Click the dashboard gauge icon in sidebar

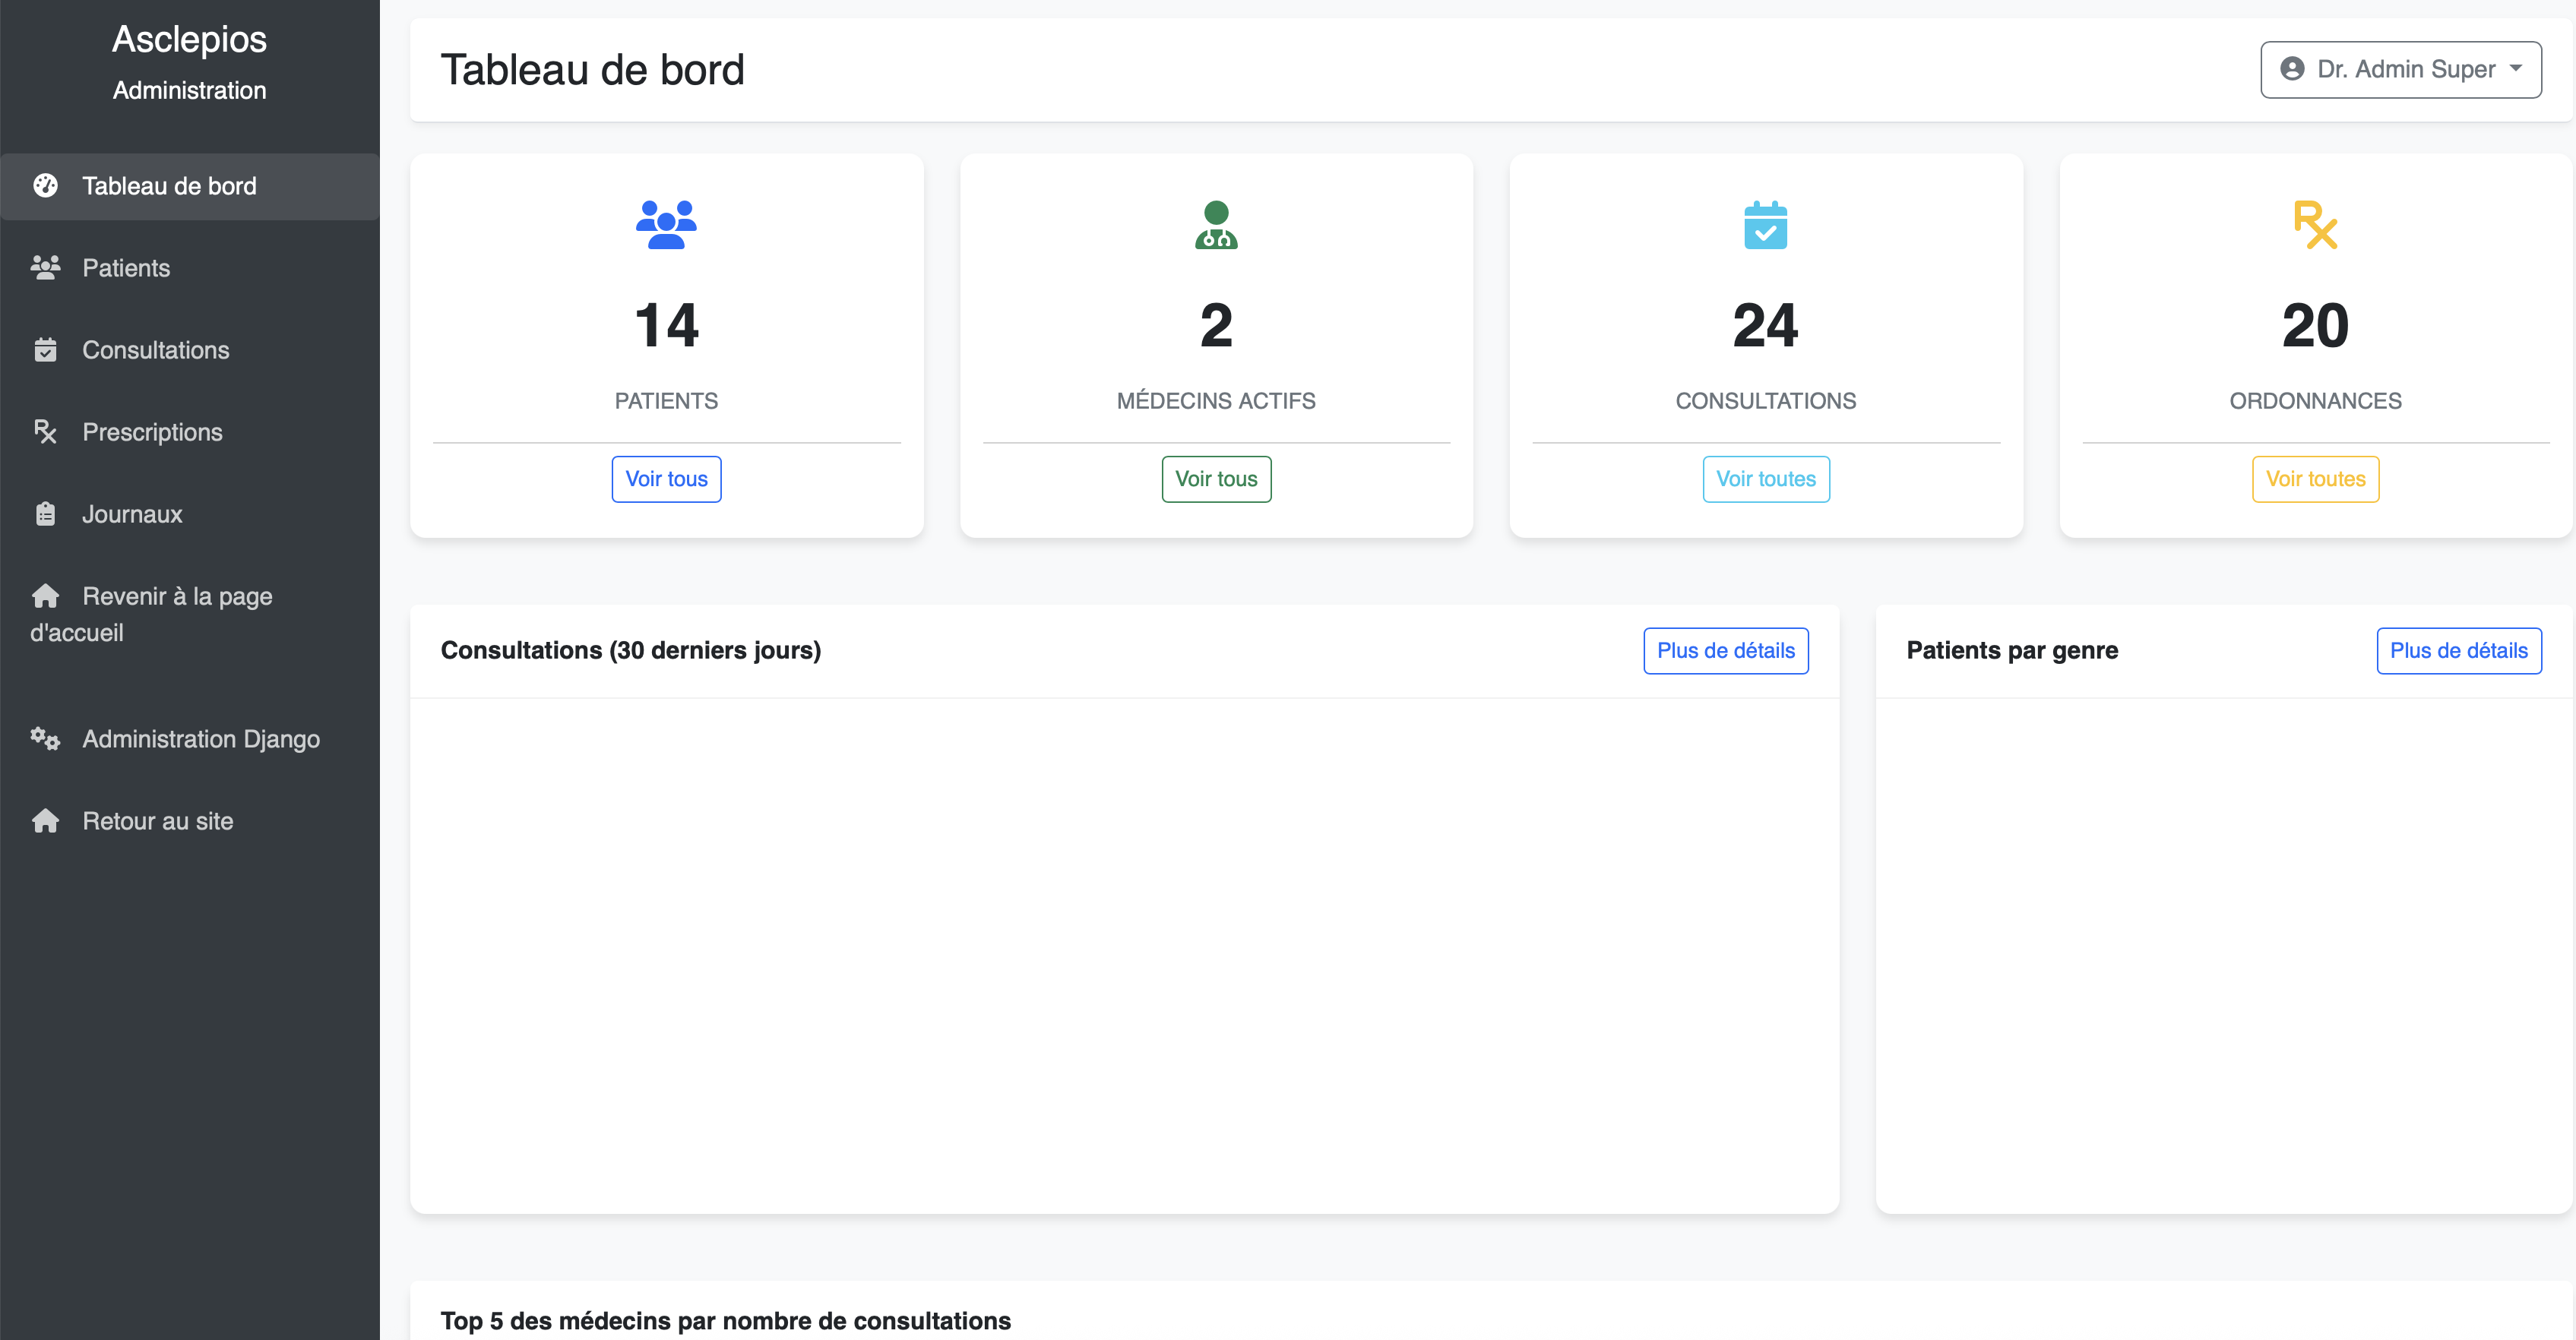[x=45, y=186]
